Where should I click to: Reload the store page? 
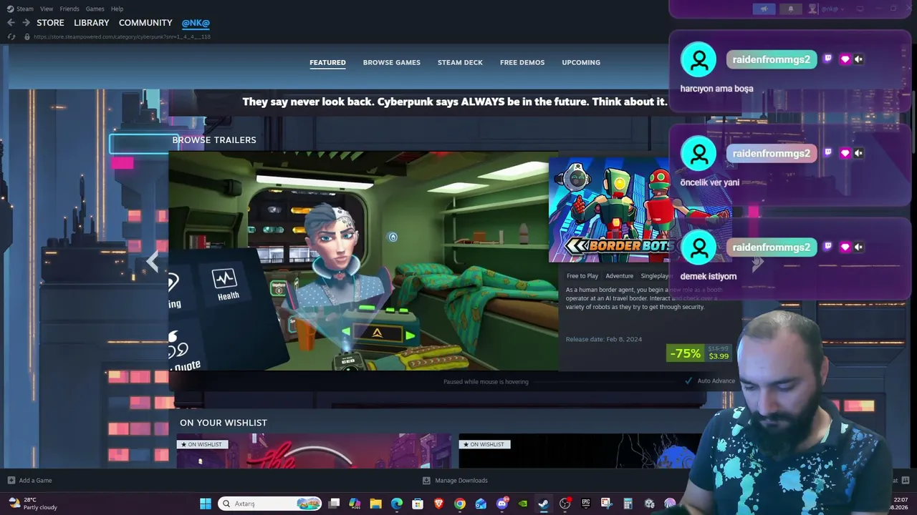pyautogui.click(x=11, y=36)
